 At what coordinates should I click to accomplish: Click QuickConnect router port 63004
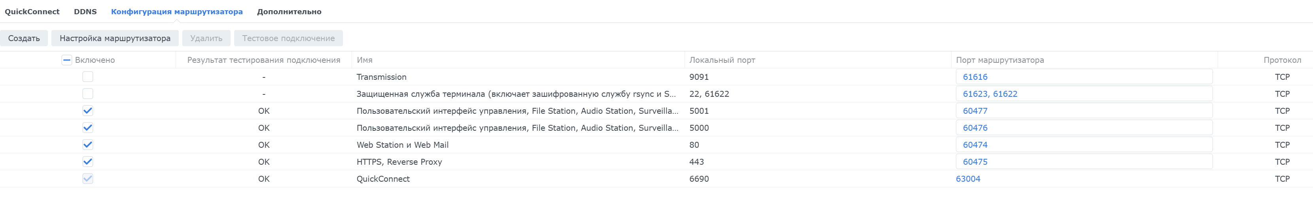tap(968, 179)
